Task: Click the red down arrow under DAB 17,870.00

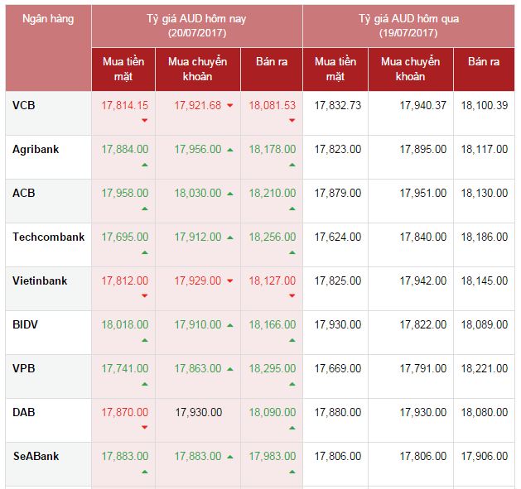Action: coord(144,427)
